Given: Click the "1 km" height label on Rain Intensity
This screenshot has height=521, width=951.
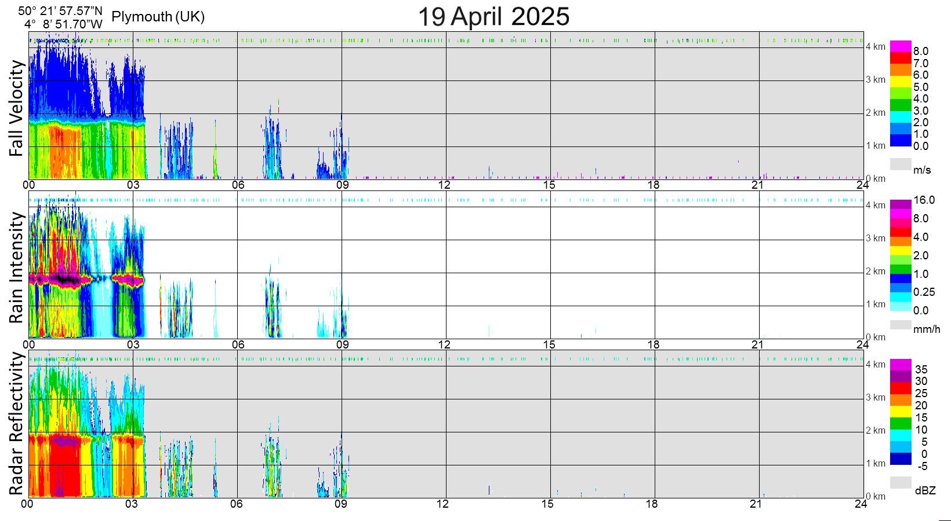Looking at the screenshot, I should click(x=876, y=304).
